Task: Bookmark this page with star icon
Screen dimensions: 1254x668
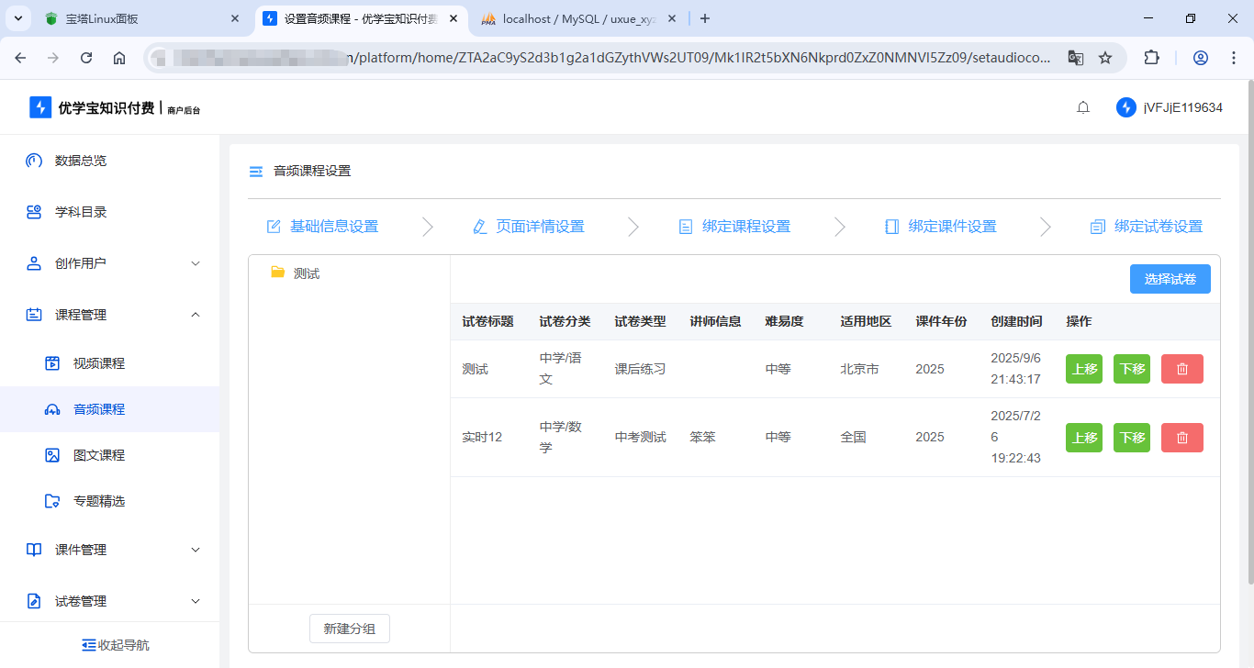Action: pyautogui.click(x=1105, y=58)
